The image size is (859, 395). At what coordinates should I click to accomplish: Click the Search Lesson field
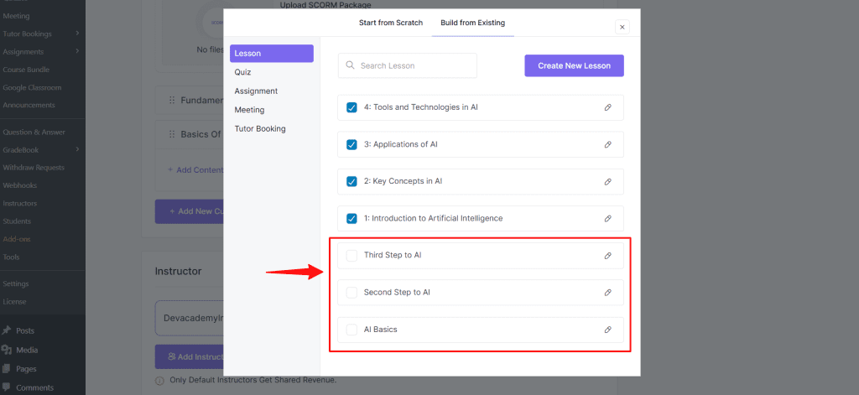pos(408,65)
